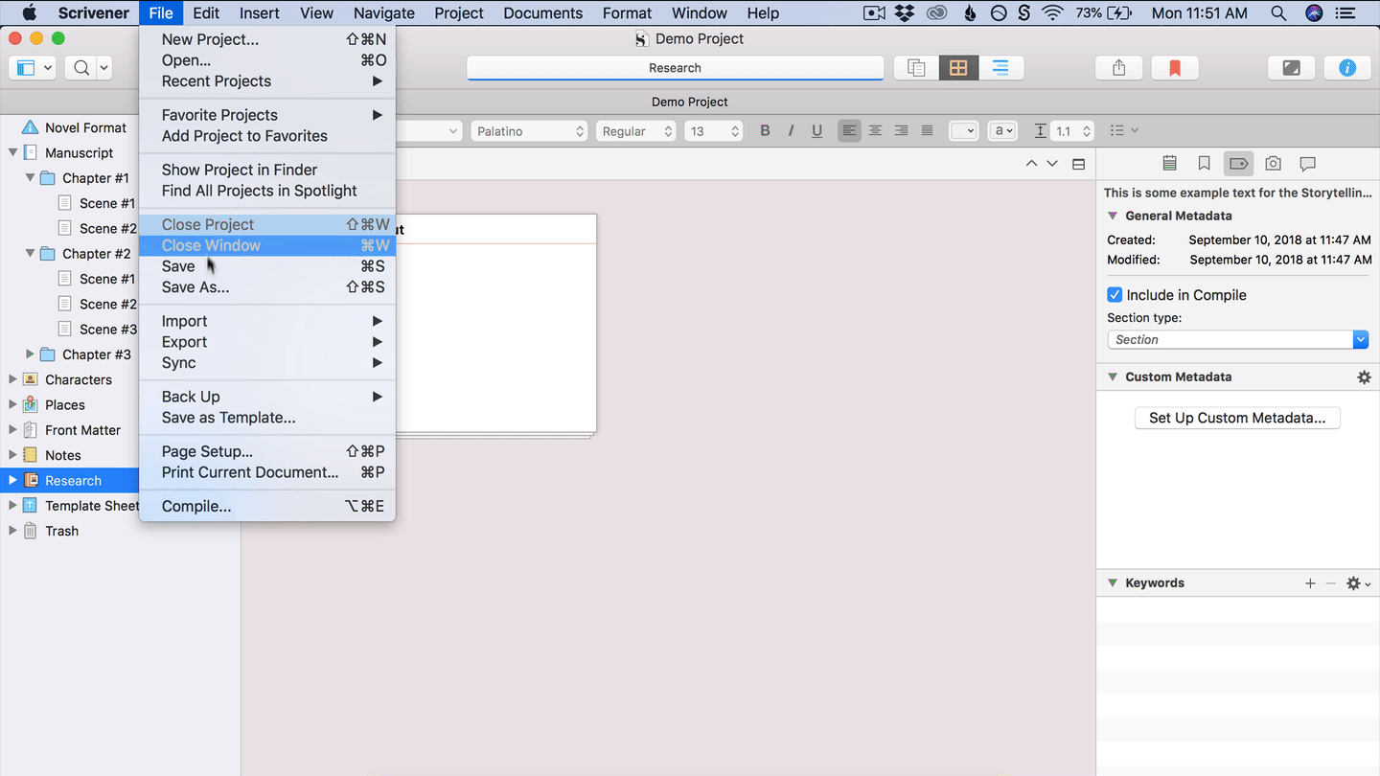Enter composition mode from the toolbar

1291,68
